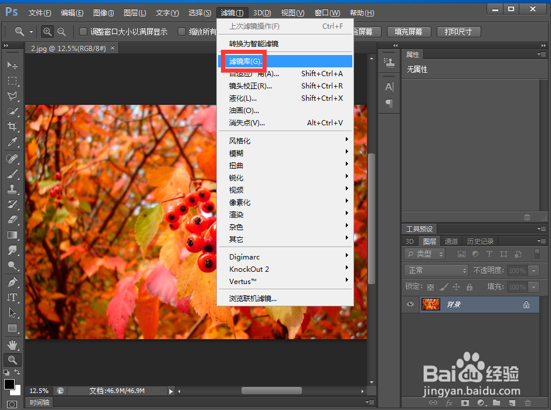Choose 浏览联机滤镜... entry

pyautogui.click(x=285, y=298)
